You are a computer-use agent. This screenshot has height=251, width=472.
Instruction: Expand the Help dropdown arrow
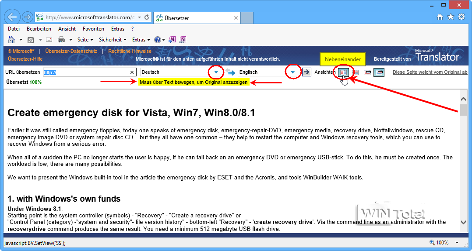click(x=163, y=40)
